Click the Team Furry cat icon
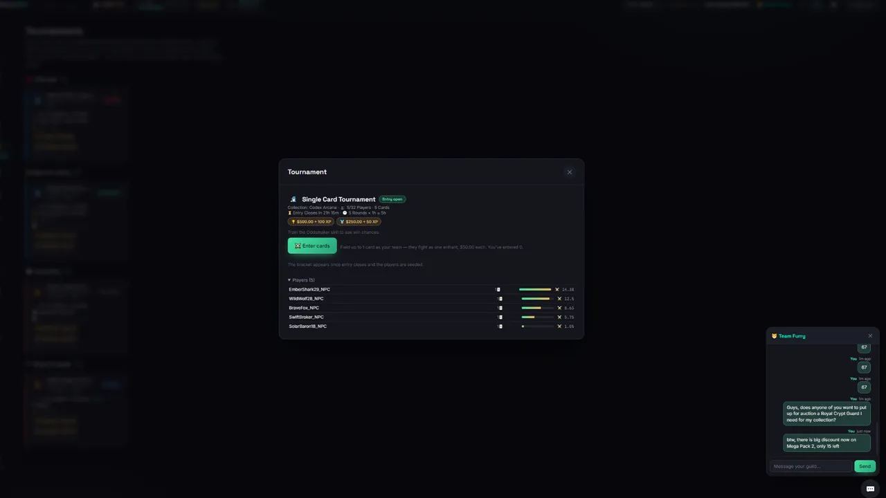The image size is (886, 498). pyautogui.click(x=775, y=336)
